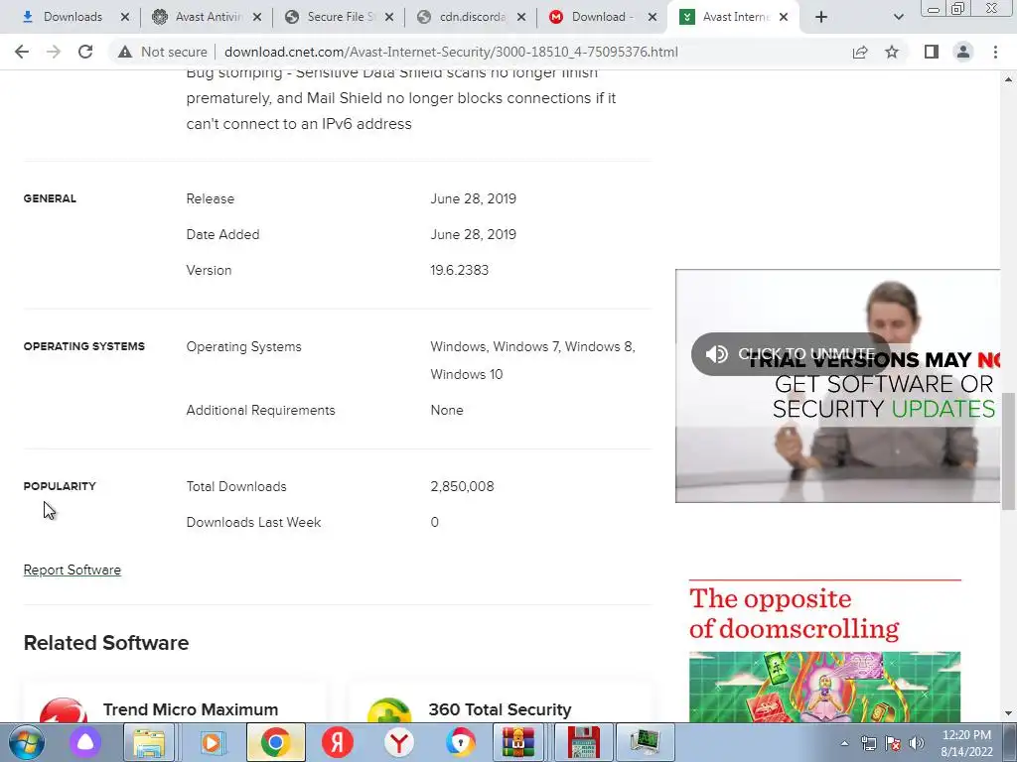The width and height of the screenshot is (1017, 762).
Task: Open the side panel icon
Action: 932,52
